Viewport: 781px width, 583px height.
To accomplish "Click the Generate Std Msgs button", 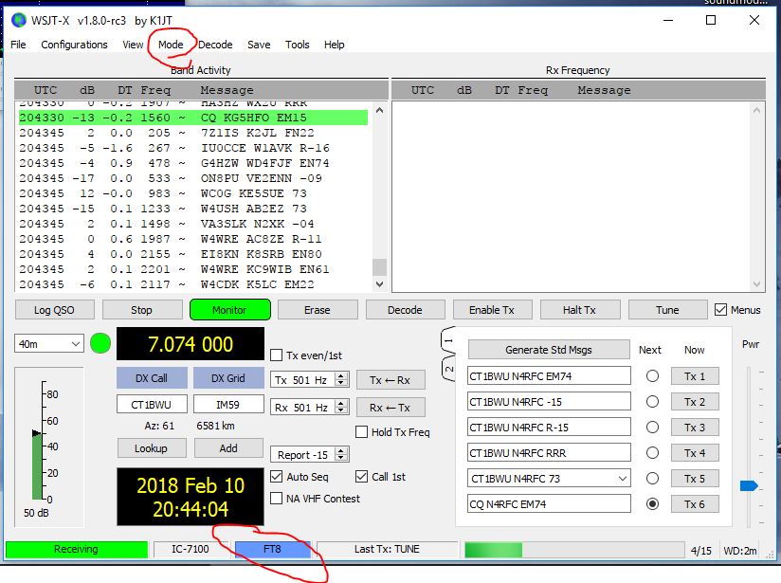I will point(549,350).
